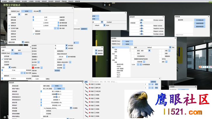The height and width of the screenshot is (119, 212).
Task: Click the knife icon beside 折叠刀 | 北方森林
Action: [86, 84]
